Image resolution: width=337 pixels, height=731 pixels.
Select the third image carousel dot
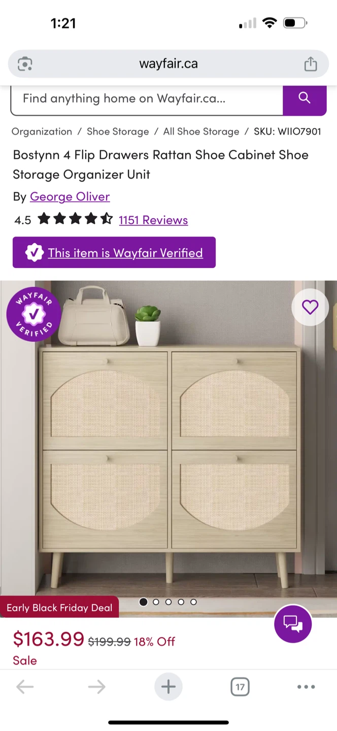tap(168, 602)
